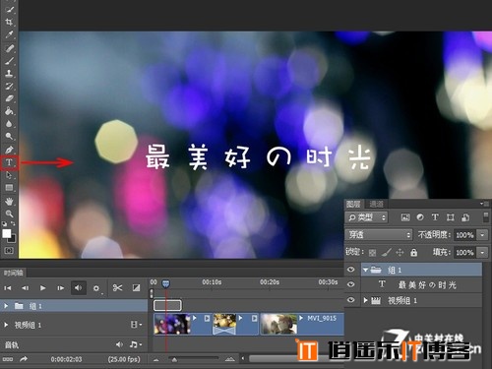The image size is (492, 369).
Task: Open the 穿透 blend mode dropdown
Action: coord(379,235)
